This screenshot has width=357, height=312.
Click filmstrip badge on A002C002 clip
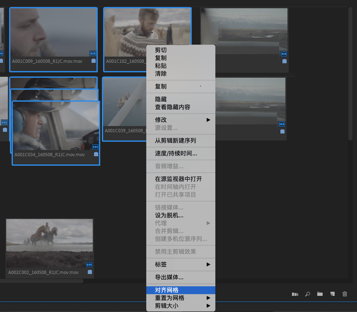coord(89,264)
